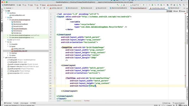The image size is (189, 106).
Task: Open the SDK Manager toolbar icon
Action: tap(180, 5)
